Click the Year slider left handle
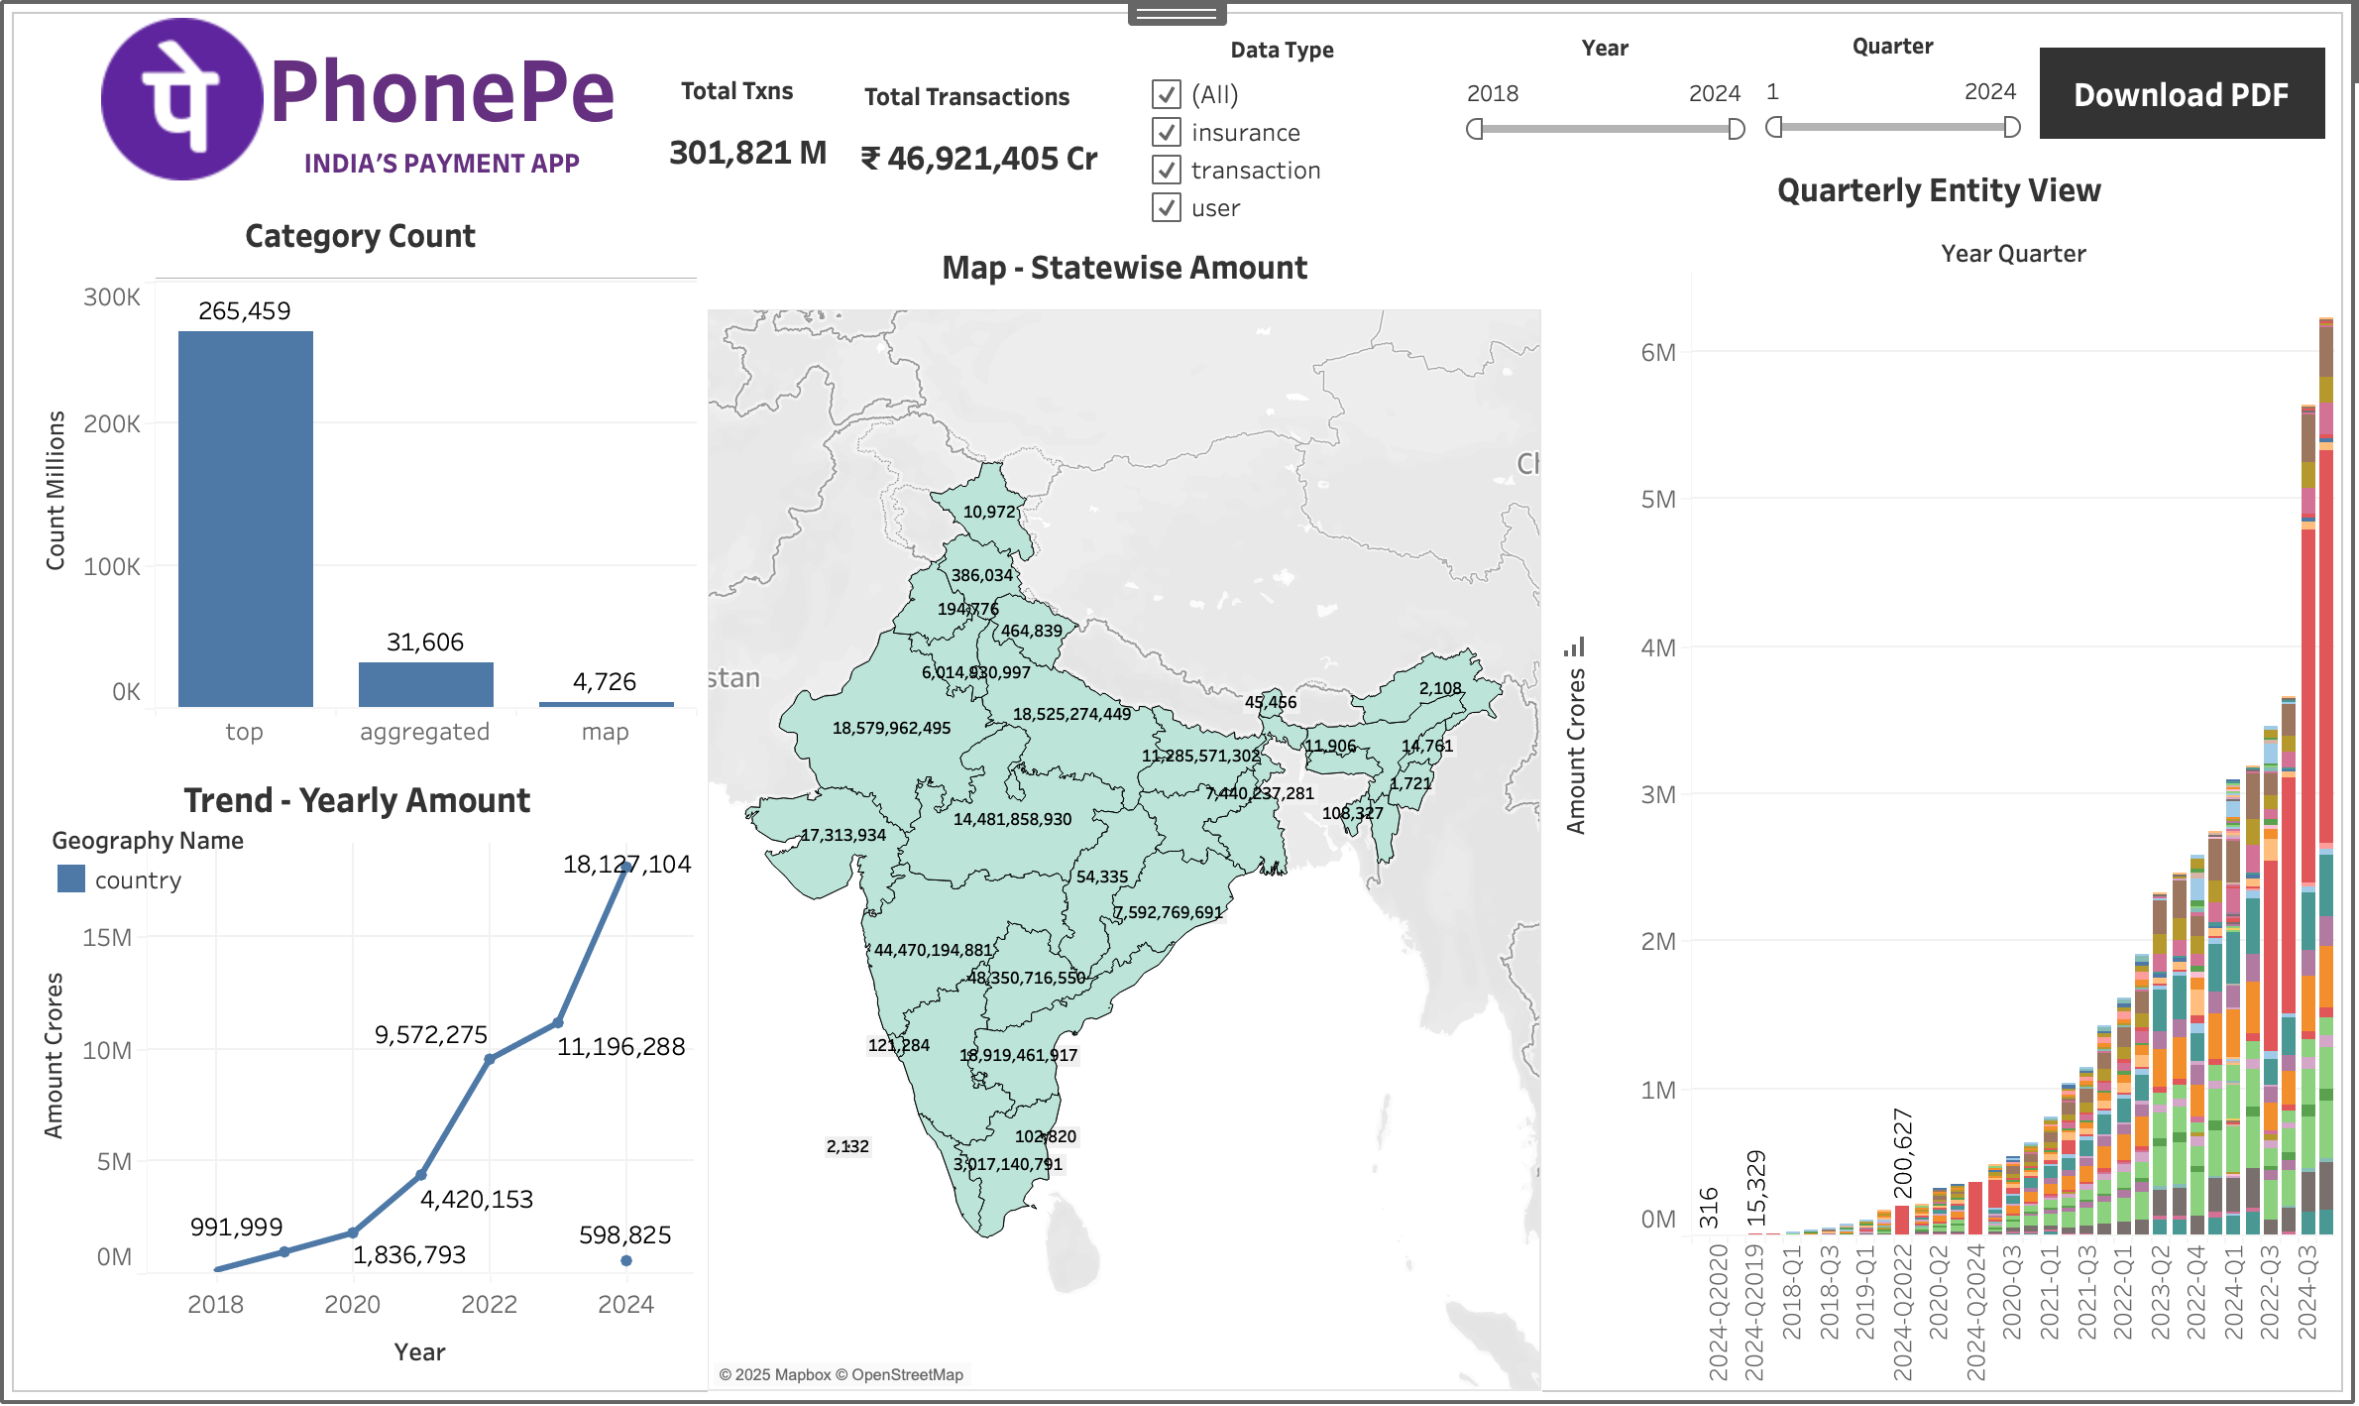 [1475, 129]
